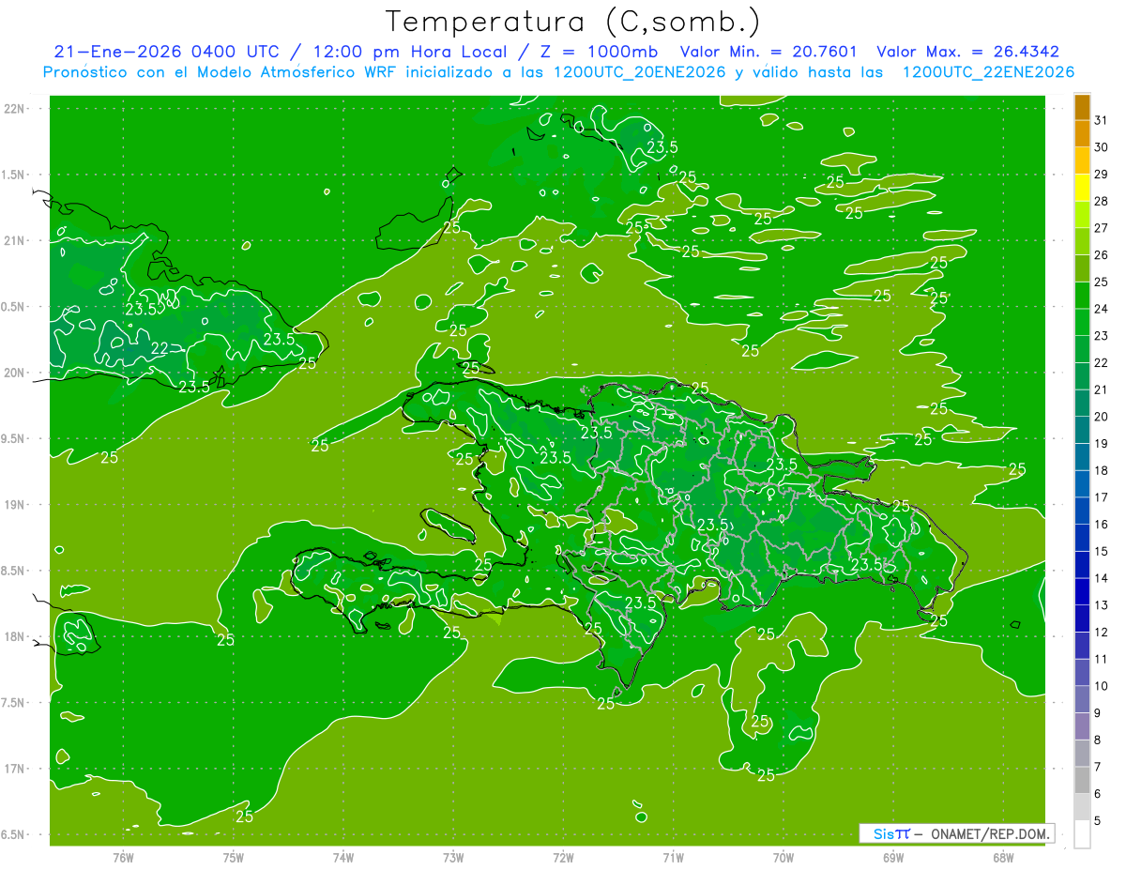The image size is (1126, 870).
Task: Click the brown legend band above 31
Action: 1082,106
